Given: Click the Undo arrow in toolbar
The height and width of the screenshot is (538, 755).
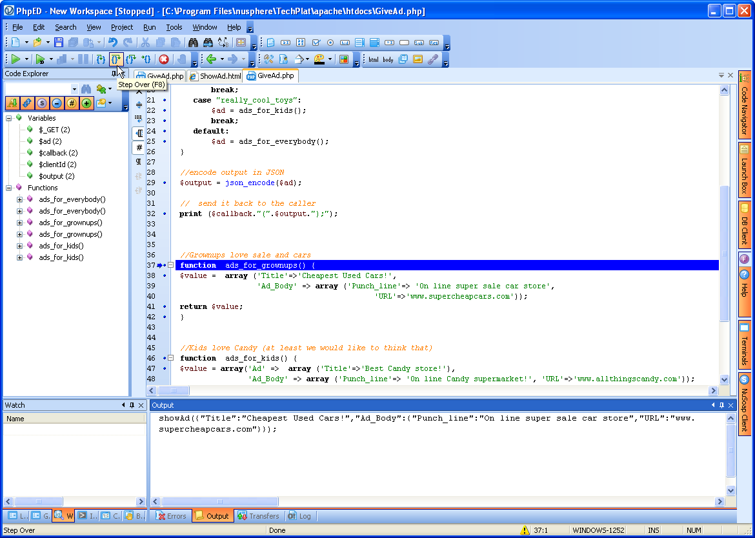Looking at the screenshot, I should click(x=113, y=43).
